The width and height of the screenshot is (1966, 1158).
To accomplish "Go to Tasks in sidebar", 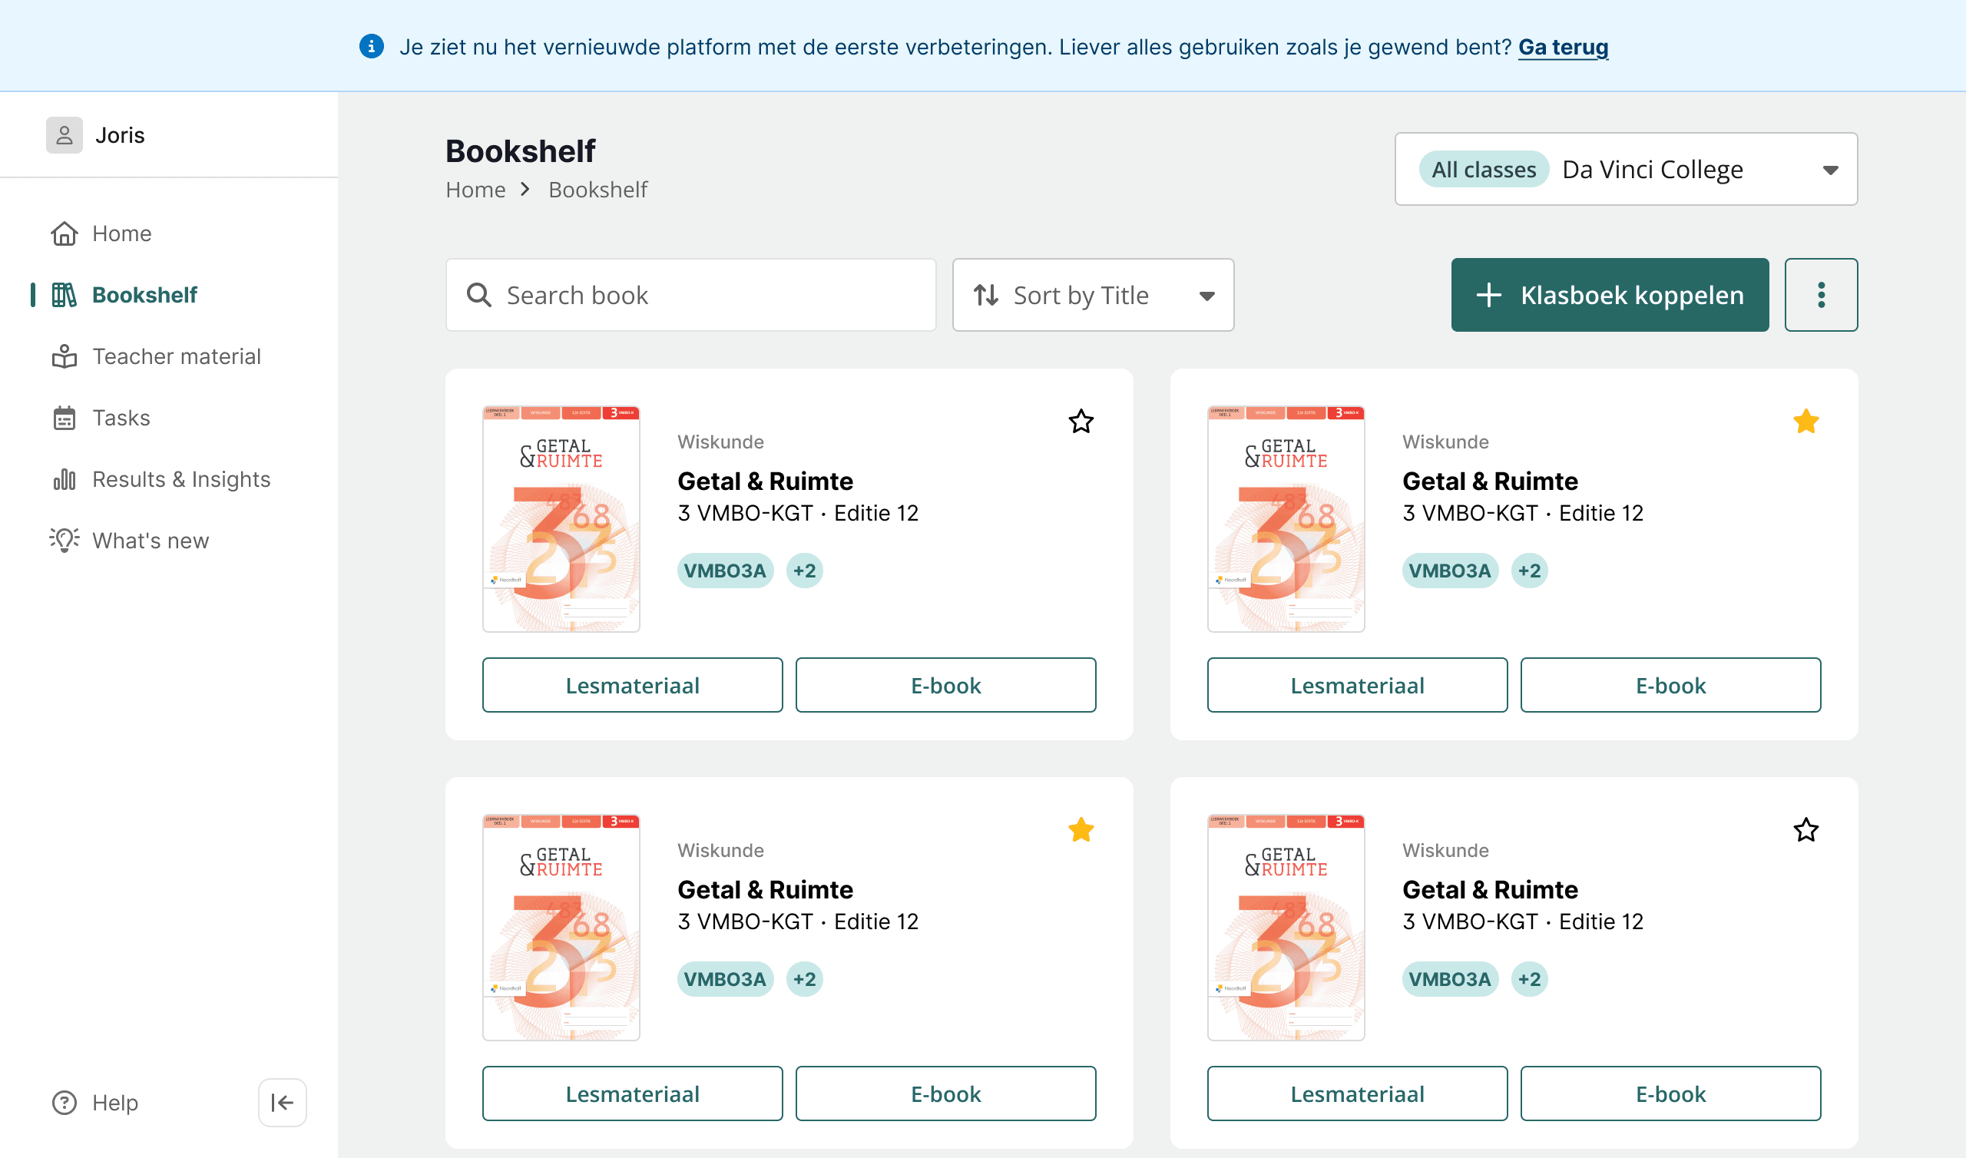I will (x=101, y=419).
